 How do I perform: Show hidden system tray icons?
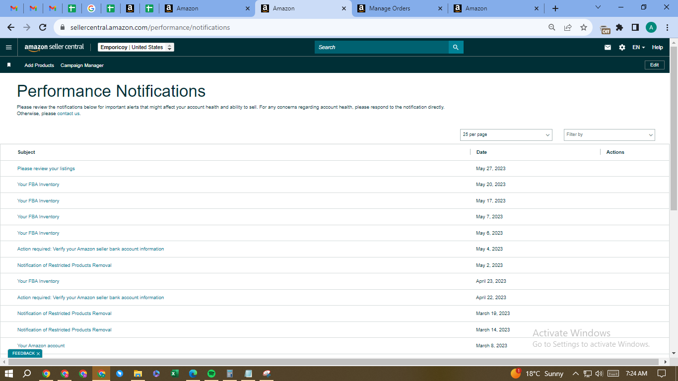(576, 374)
